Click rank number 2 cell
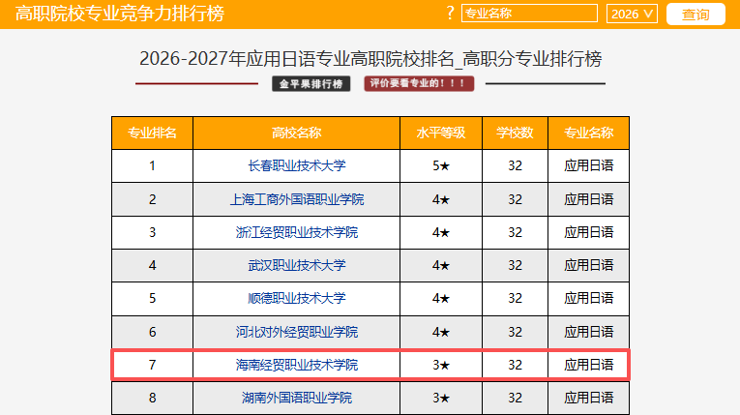Image resolution: width=740 pixels, height=415 pixels. pyautogui.click(x=152, y=199)
